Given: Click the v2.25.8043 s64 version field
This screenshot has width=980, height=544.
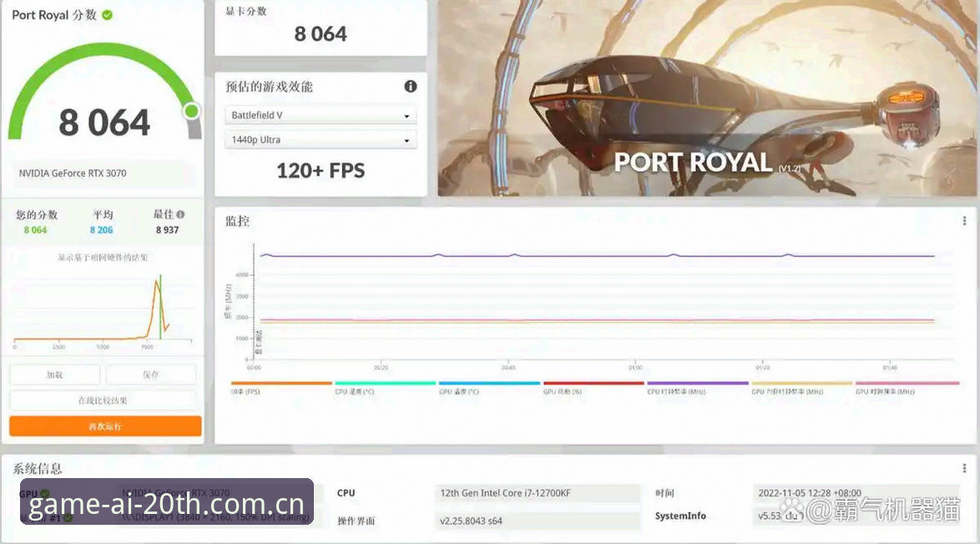Looking at the screenshot, I should tap(538, 521).
